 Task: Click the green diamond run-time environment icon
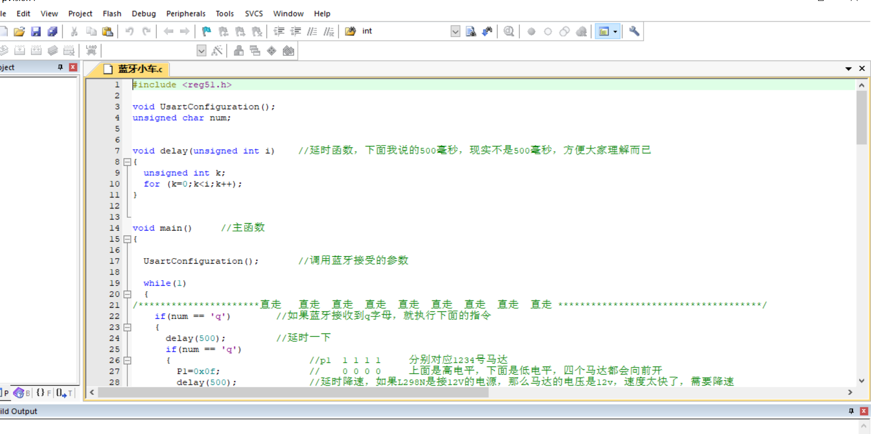(x=271, y=51)
